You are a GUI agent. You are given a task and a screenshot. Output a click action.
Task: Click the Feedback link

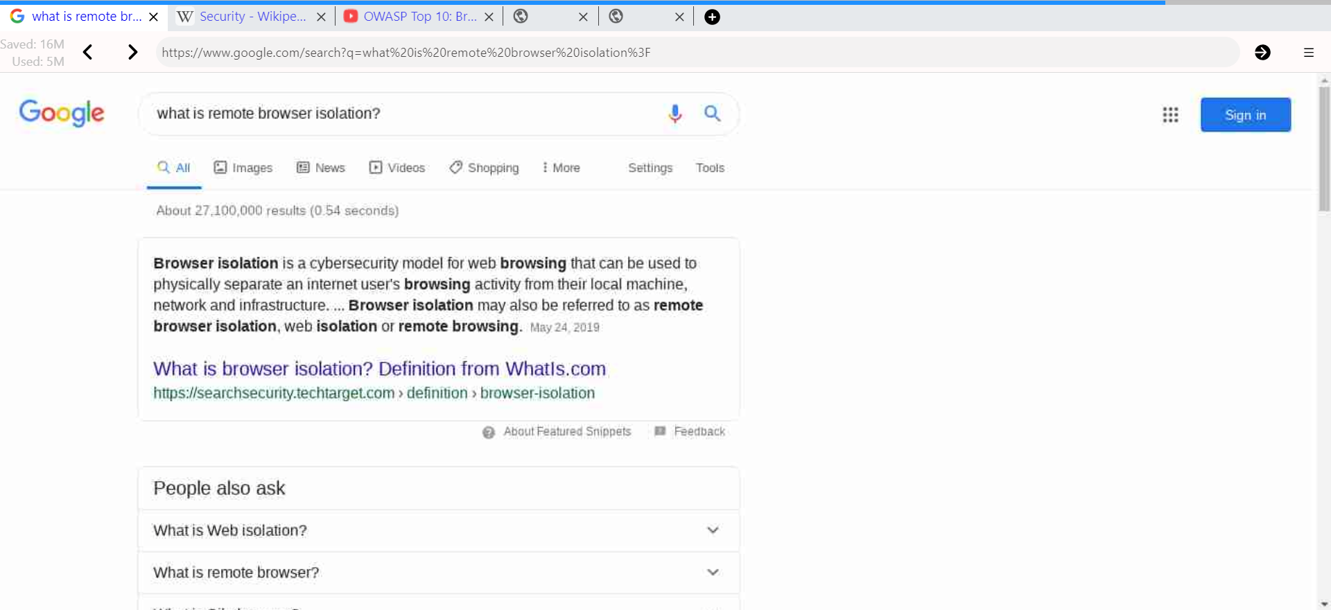point(699,431)
